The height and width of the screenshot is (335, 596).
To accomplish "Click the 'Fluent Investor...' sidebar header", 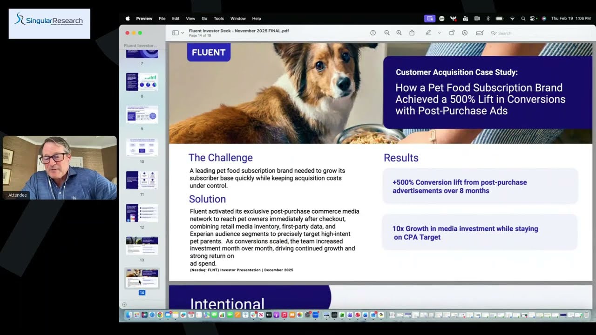I will 141,46.
